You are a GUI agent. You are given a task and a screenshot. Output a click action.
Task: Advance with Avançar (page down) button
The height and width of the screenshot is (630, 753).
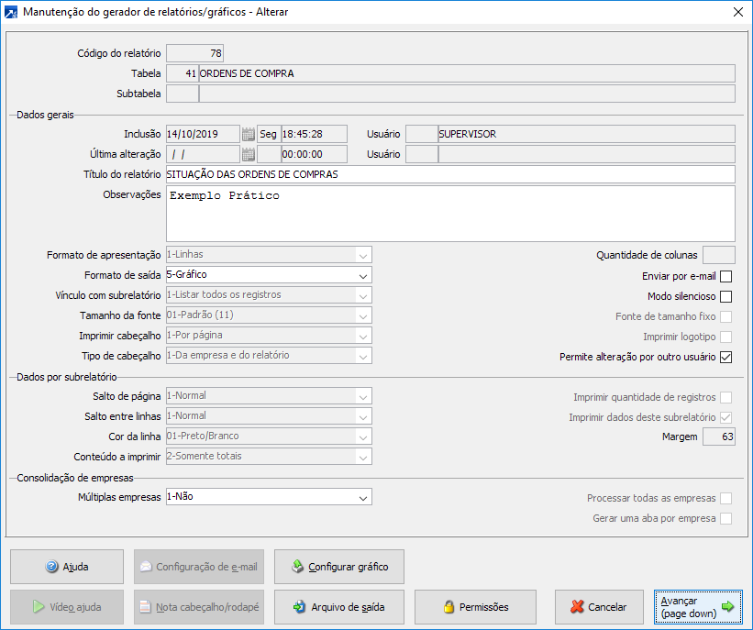699,607
